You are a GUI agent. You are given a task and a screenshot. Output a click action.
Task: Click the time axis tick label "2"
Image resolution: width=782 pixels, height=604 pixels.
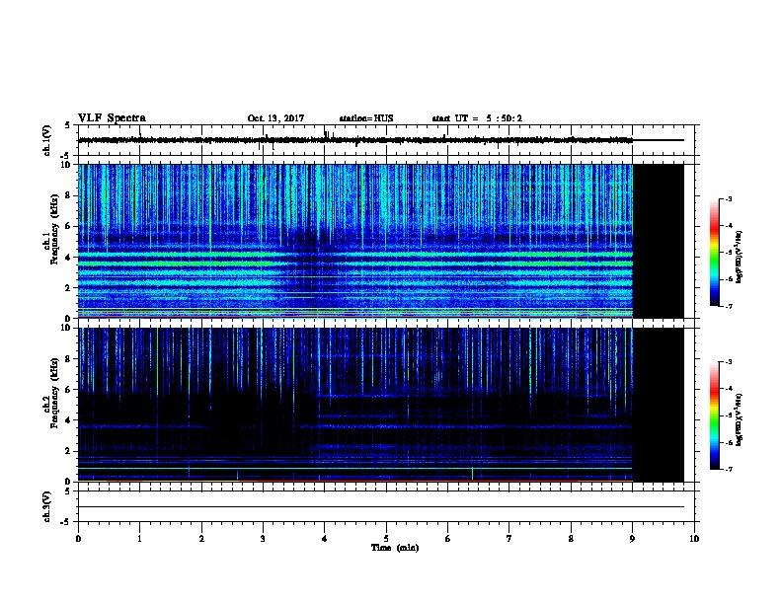(x=201, y=539)
